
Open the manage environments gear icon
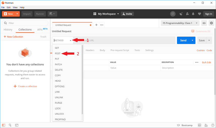pyautogui.click(x=211, y=23)
